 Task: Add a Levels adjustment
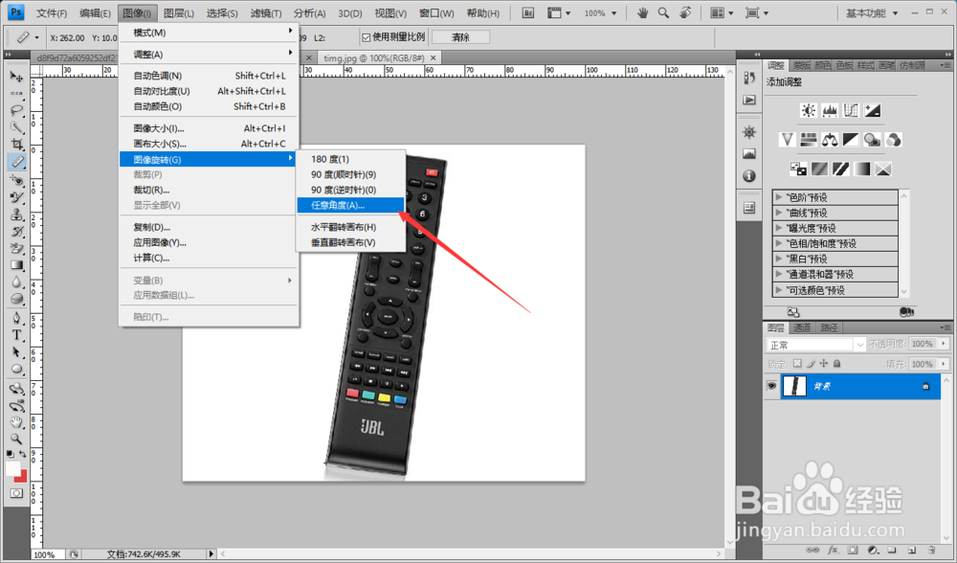tap(830, 110)
